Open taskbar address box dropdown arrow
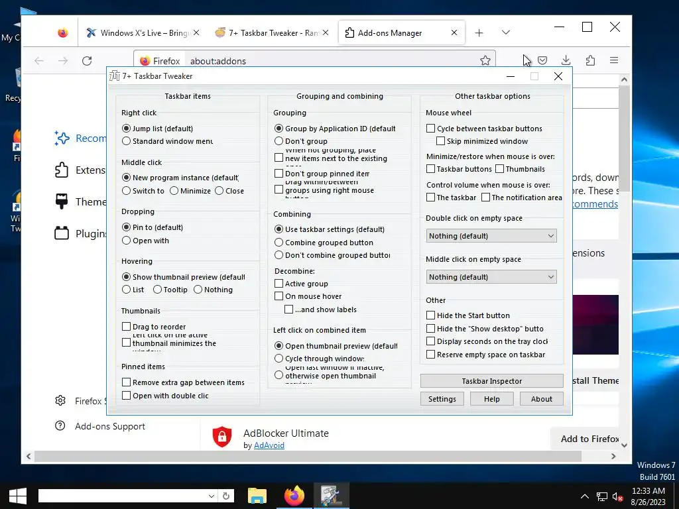 point(211,496)
